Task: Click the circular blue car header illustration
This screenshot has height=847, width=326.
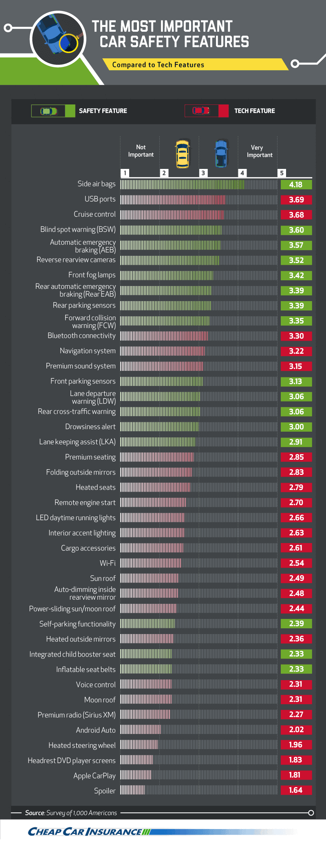Action: pyautogui.click(x=58, y=39)
